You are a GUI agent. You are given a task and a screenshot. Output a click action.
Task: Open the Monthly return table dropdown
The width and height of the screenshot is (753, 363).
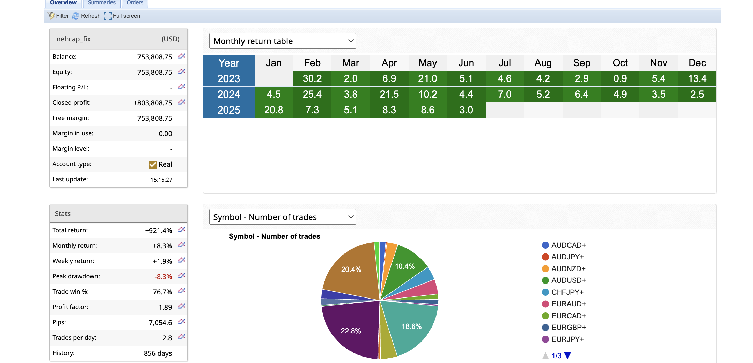coord(283,41)
